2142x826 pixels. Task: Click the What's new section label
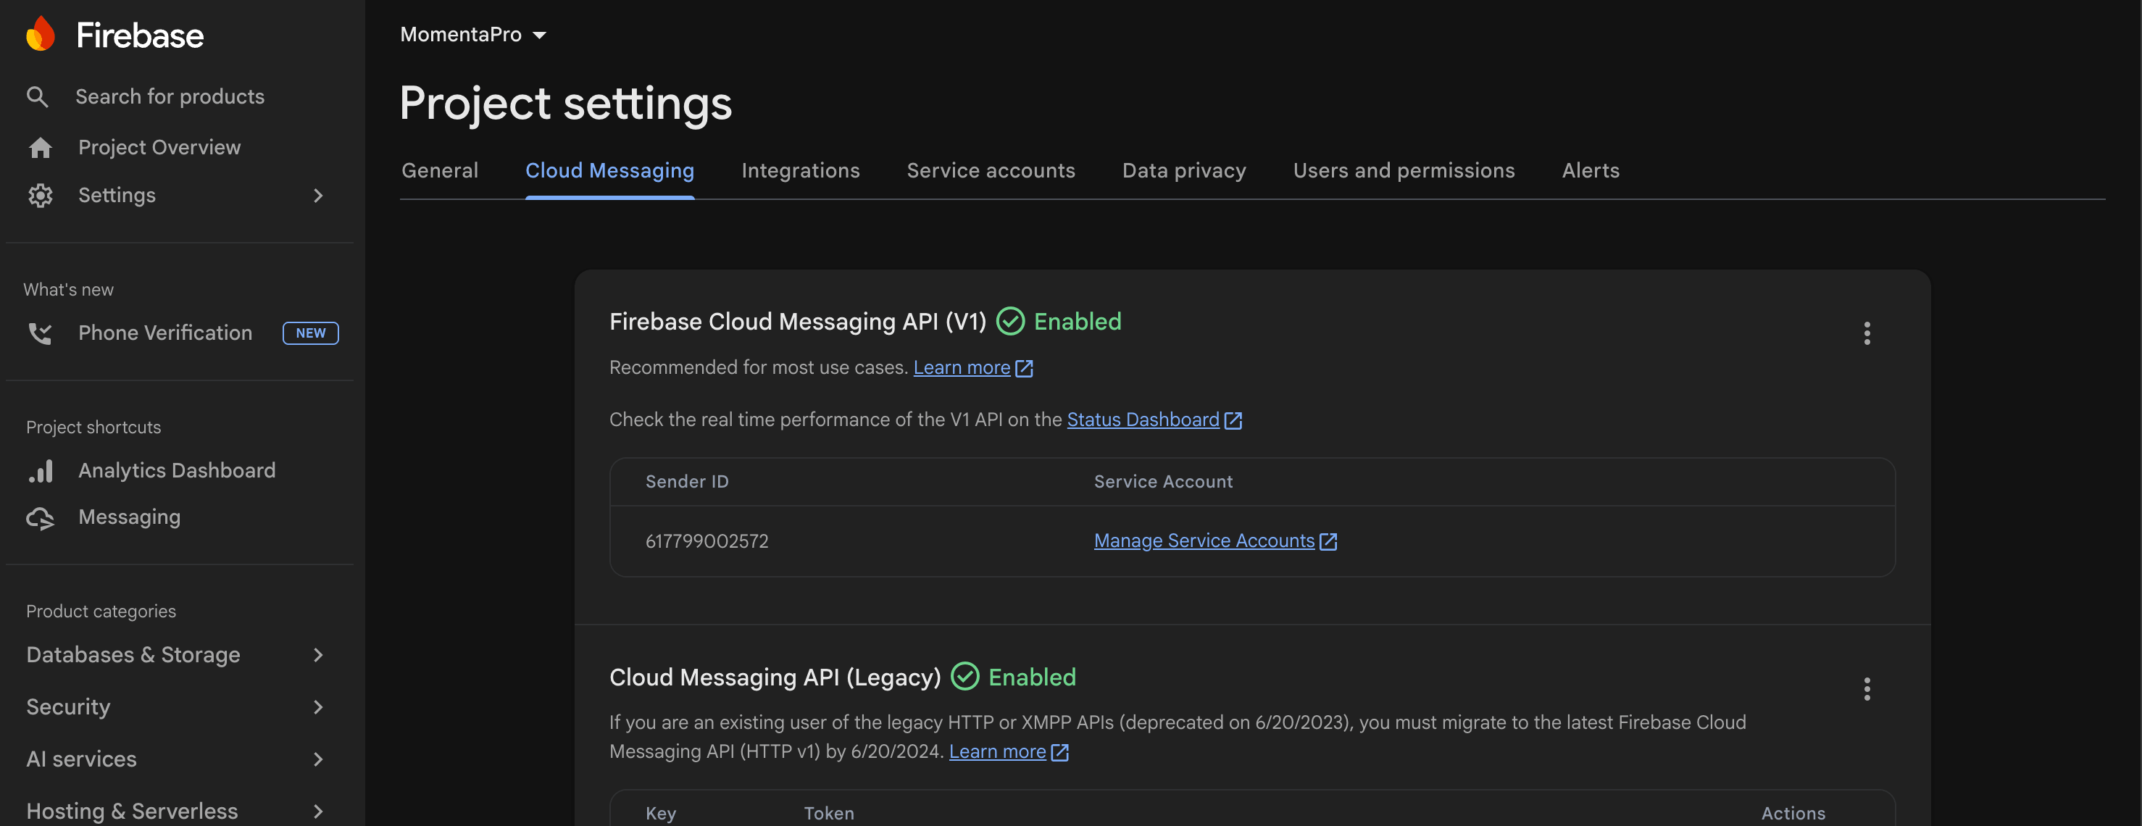tap(68, 291)
